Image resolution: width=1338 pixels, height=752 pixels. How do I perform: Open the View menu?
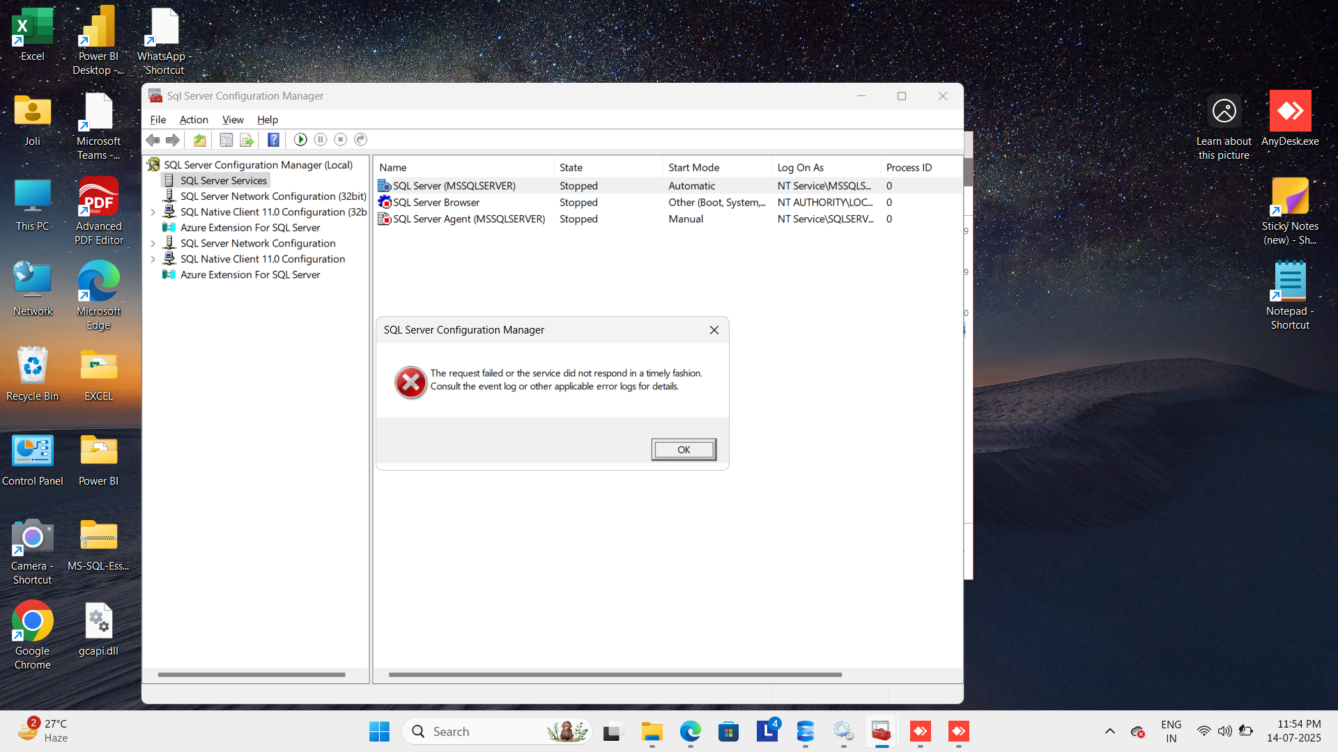pos(233,120)
